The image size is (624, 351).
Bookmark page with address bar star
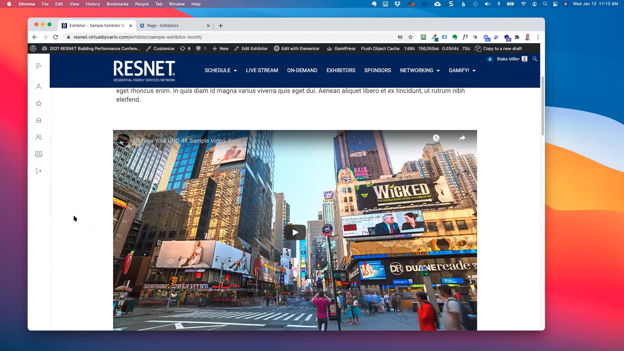point(411,37)
